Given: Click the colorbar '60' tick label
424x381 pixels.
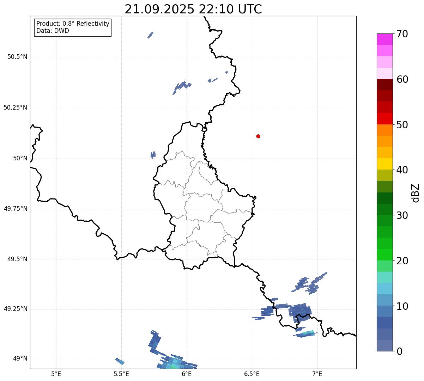Looking at the screenshot, I should [402, 79].
